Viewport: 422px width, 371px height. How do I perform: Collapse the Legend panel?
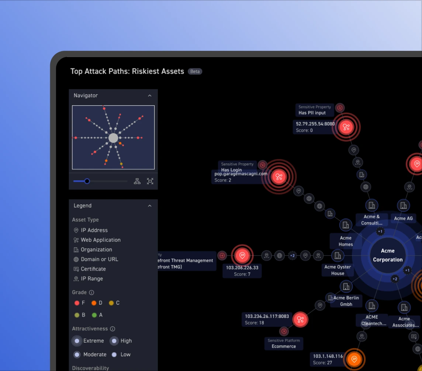point(150,206)
